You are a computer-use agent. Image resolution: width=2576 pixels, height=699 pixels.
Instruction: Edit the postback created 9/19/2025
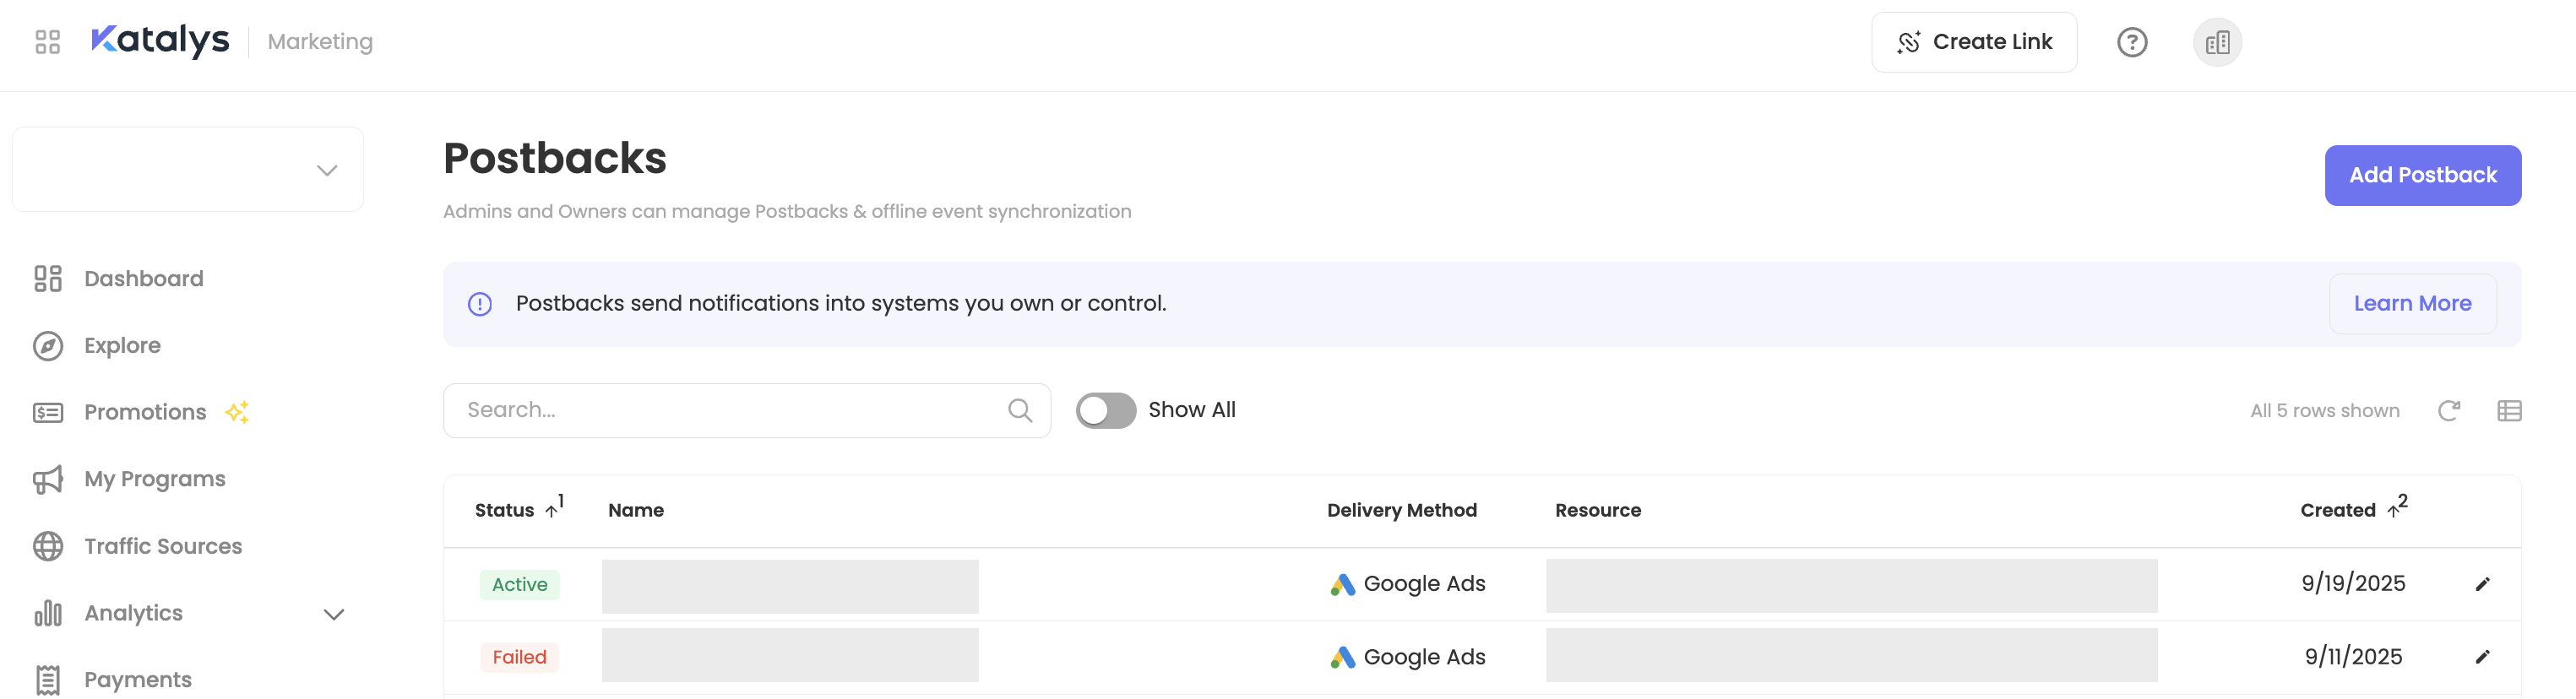pos(2482,584)
